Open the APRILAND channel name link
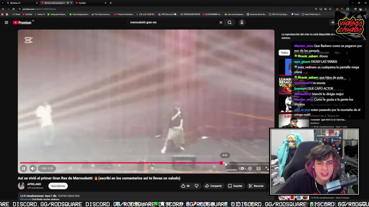 34,184
